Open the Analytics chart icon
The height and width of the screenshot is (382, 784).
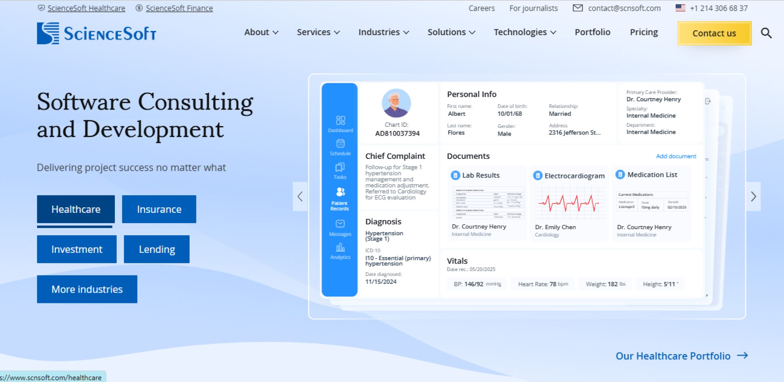point(340,247)
